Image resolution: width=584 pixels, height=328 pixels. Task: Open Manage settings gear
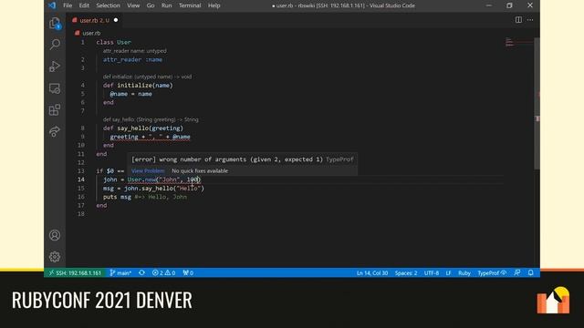point(55,257)
